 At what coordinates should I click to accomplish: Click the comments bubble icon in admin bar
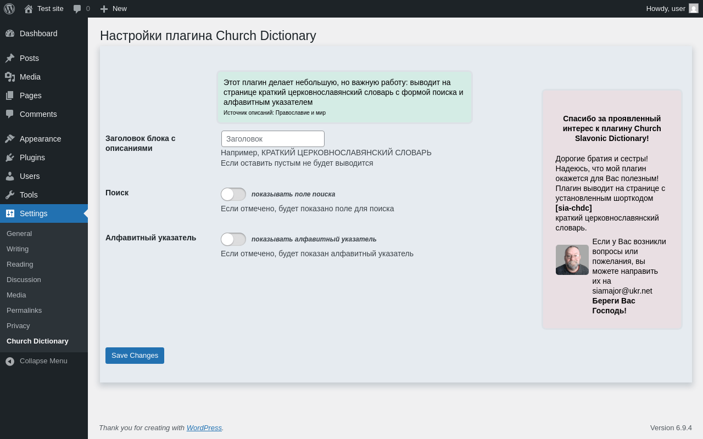[77, 9]
